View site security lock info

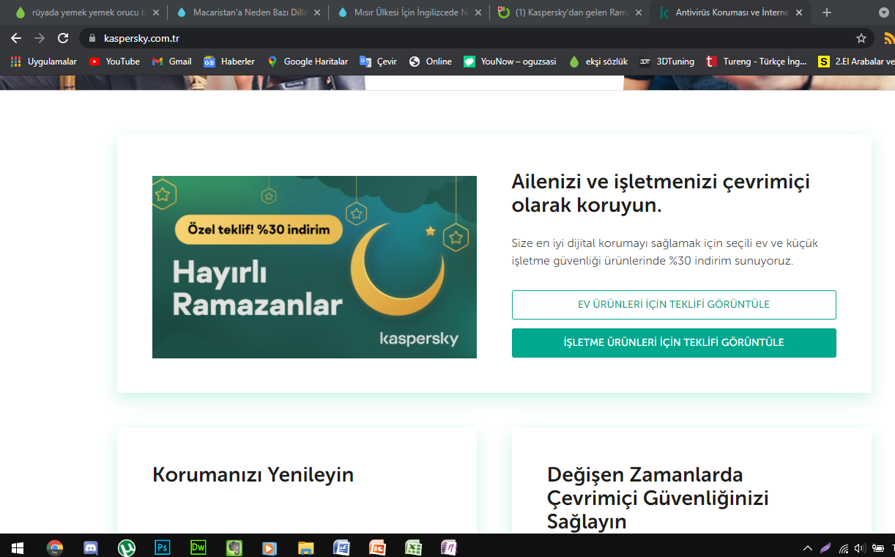click(x=92, y=38)
